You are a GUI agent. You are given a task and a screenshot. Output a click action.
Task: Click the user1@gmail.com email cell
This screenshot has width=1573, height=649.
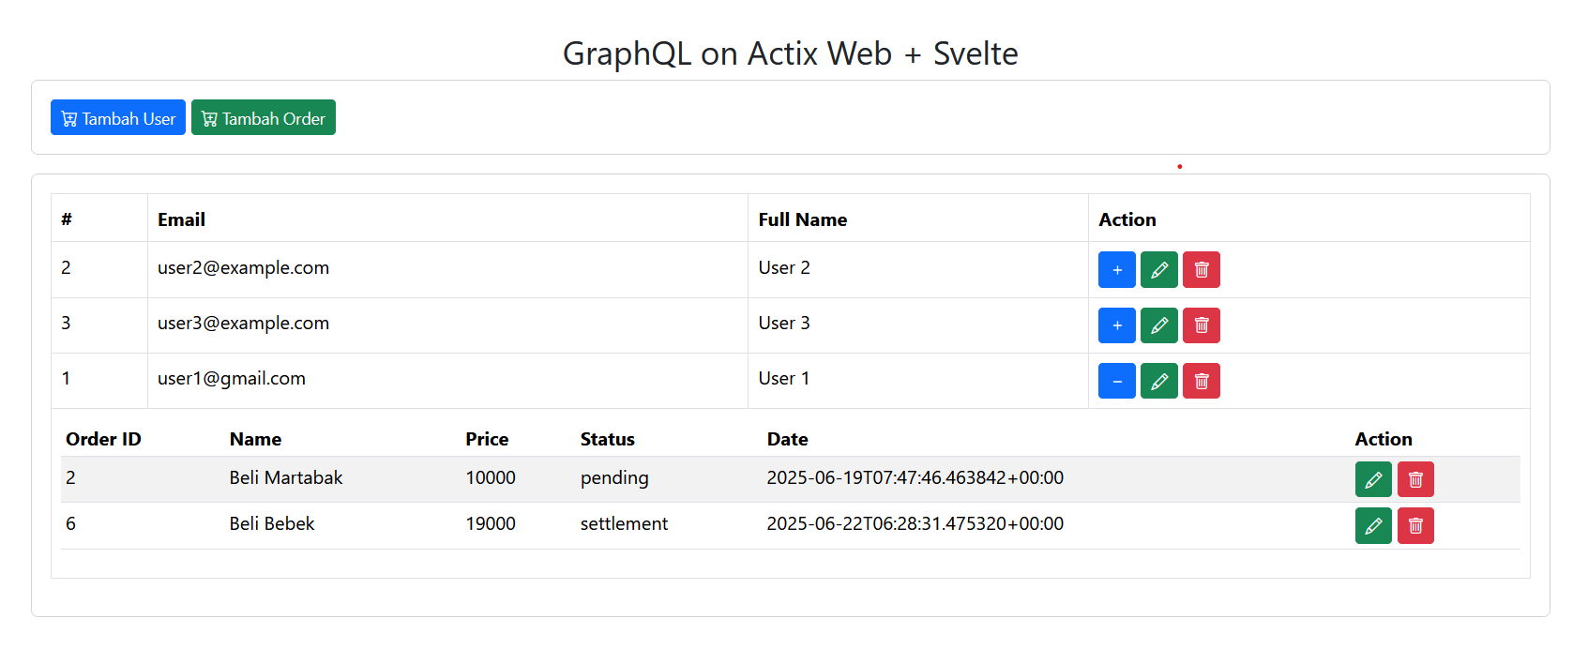[232, 379]
